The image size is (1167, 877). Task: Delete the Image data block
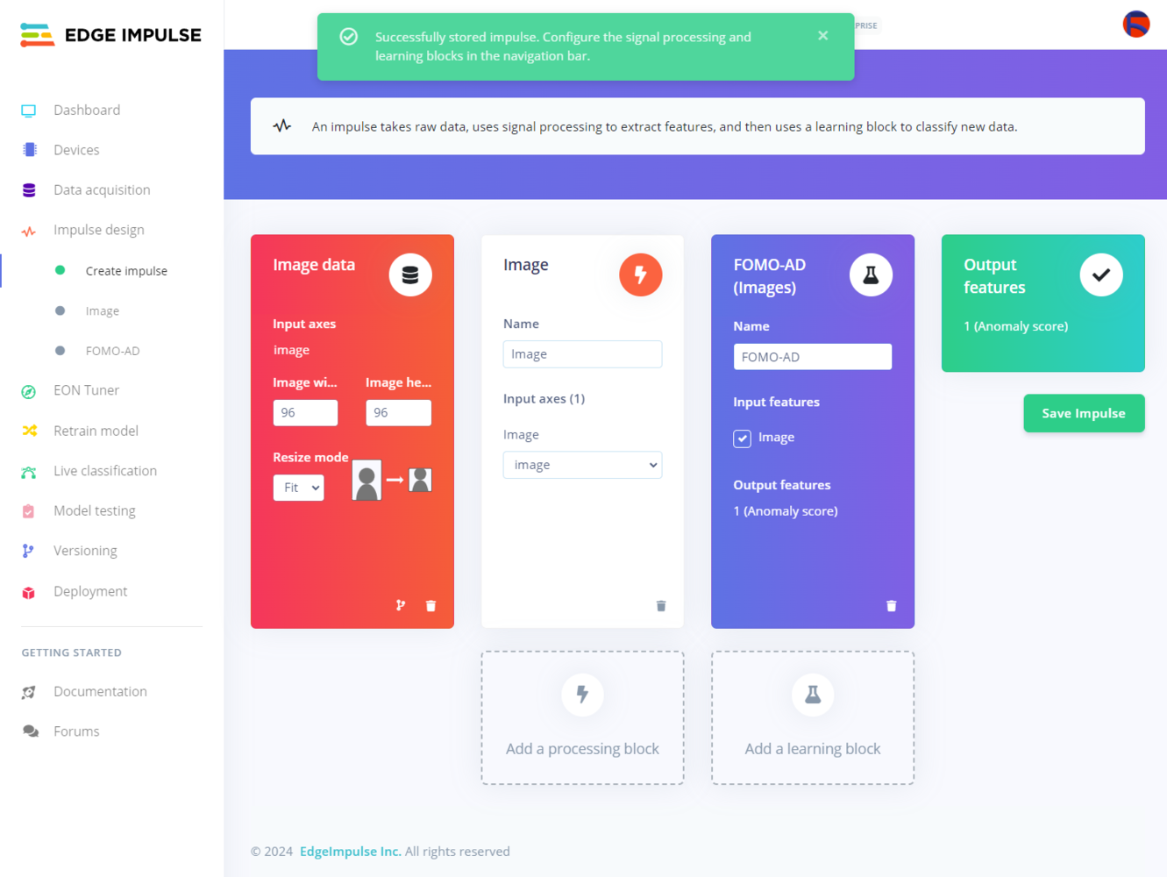tap(431, 606)
